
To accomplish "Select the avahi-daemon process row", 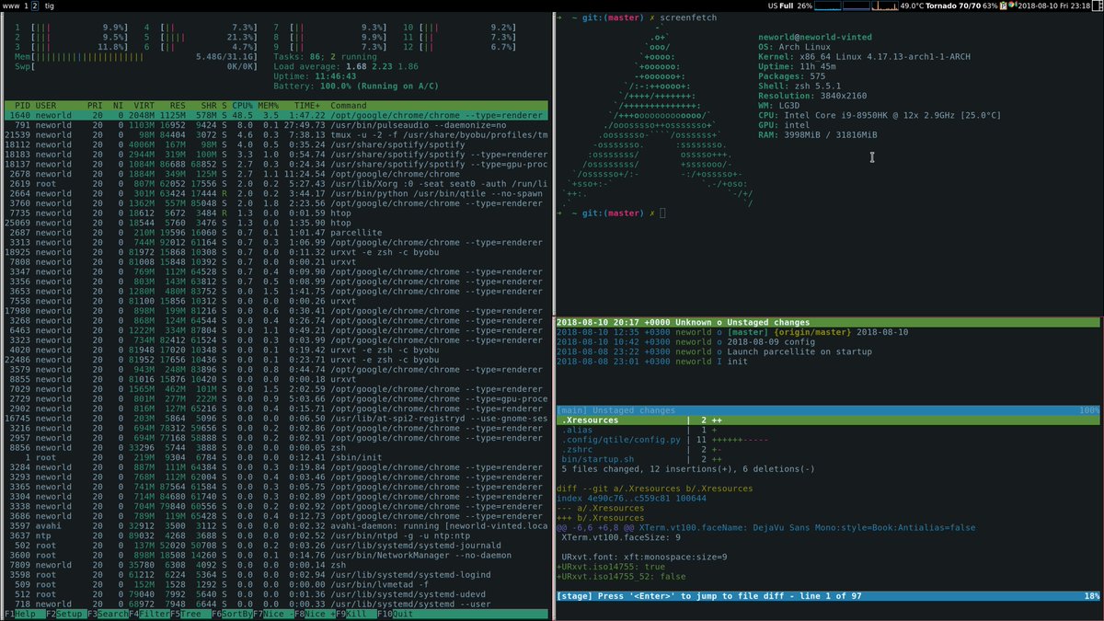I will pos(276,526).
